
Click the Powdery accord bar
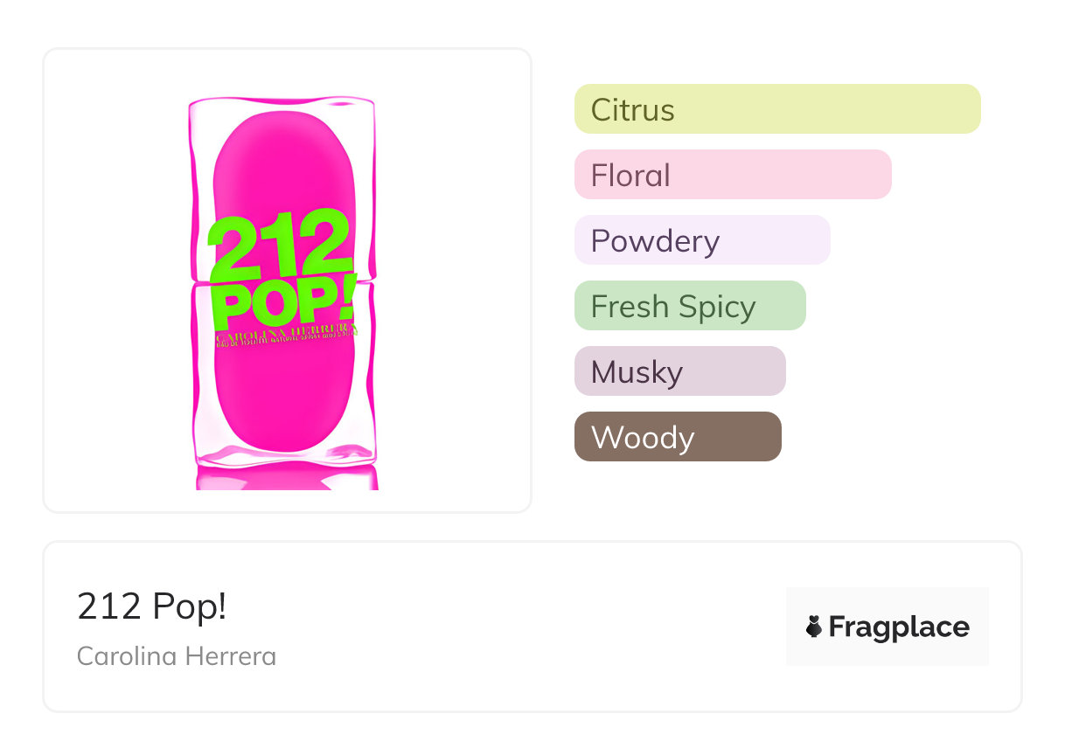tap(701, 240)
